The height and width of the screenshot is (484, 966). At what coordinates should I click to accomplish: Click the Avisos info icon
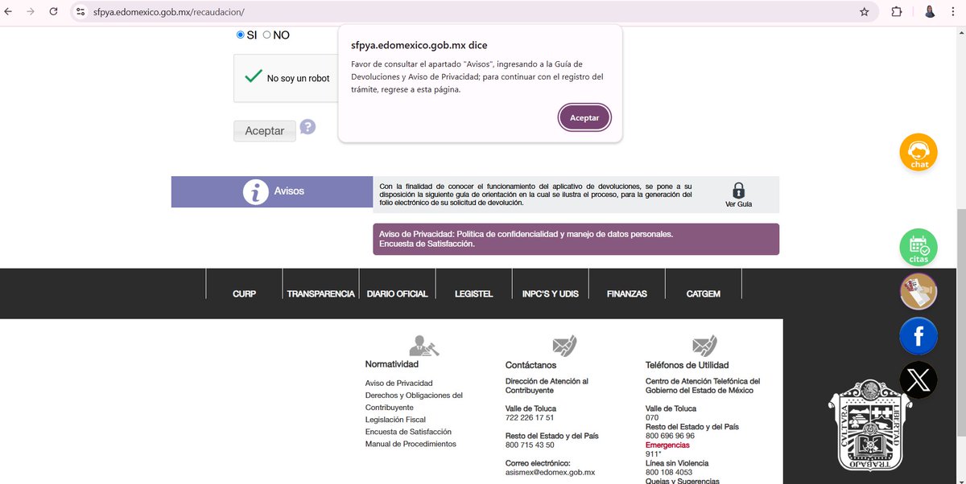(x=255, y=192)
